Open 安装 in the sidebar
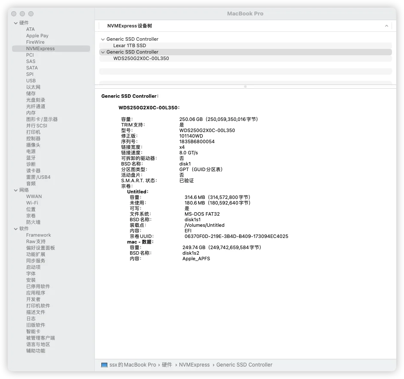 coord(31,280)
